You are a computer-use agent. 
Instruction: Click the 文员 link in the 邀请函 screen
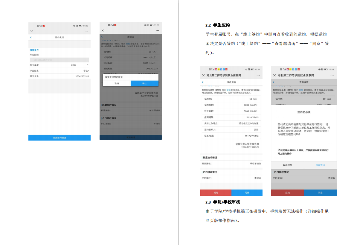point(128,44)
